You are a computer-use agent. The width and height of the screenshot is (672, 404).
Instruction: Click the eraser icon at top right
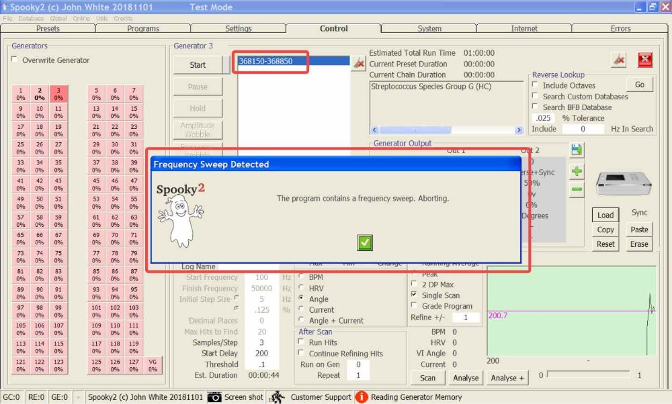pyautogui.click(x=619, y=60)
